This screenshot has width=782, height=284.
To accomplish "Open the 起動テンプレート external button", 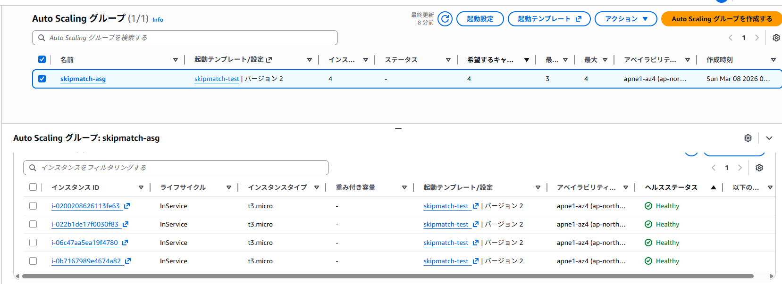I will click(x=549, y=19).
